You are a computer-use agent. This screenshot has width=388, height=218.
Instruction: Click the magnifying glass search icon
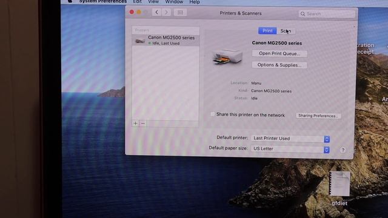303,14
